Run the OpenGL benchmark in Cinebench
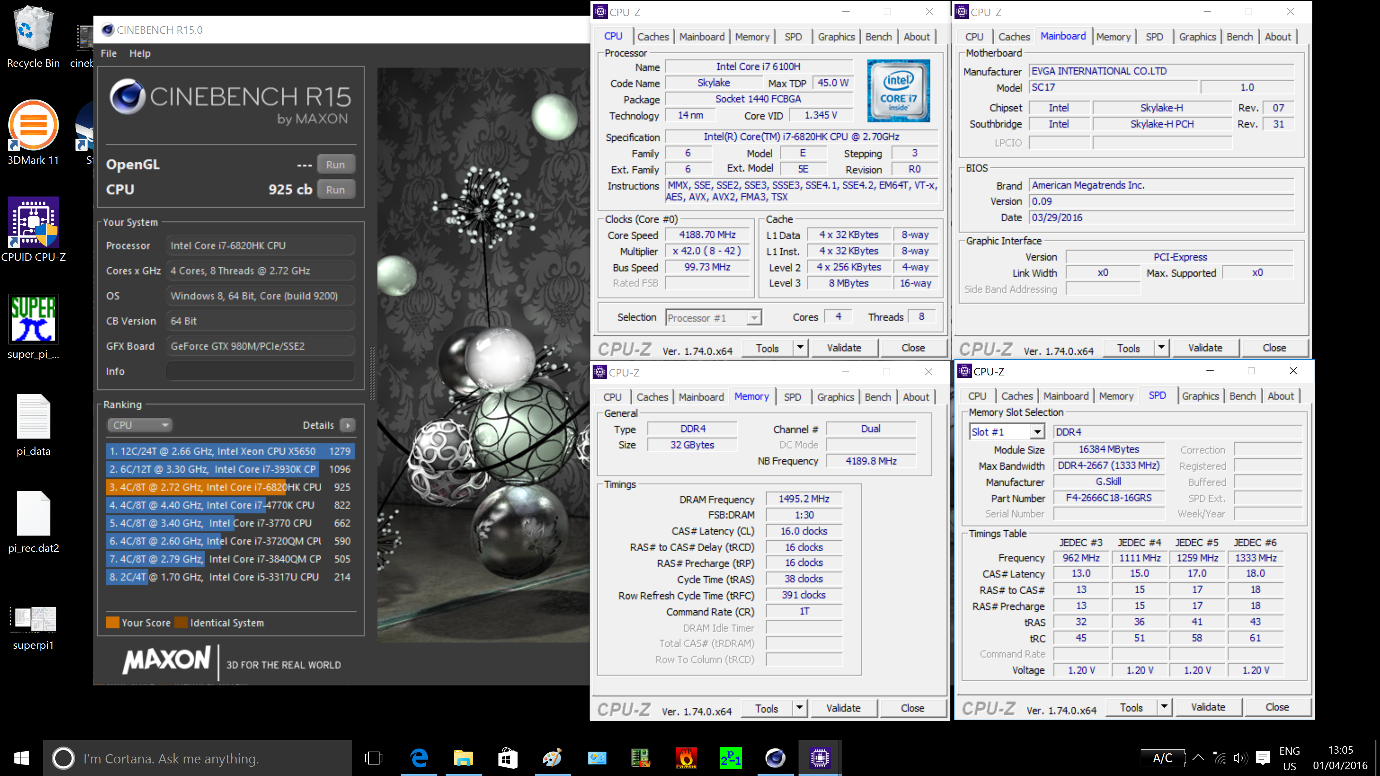 click(x=335, y=165)
